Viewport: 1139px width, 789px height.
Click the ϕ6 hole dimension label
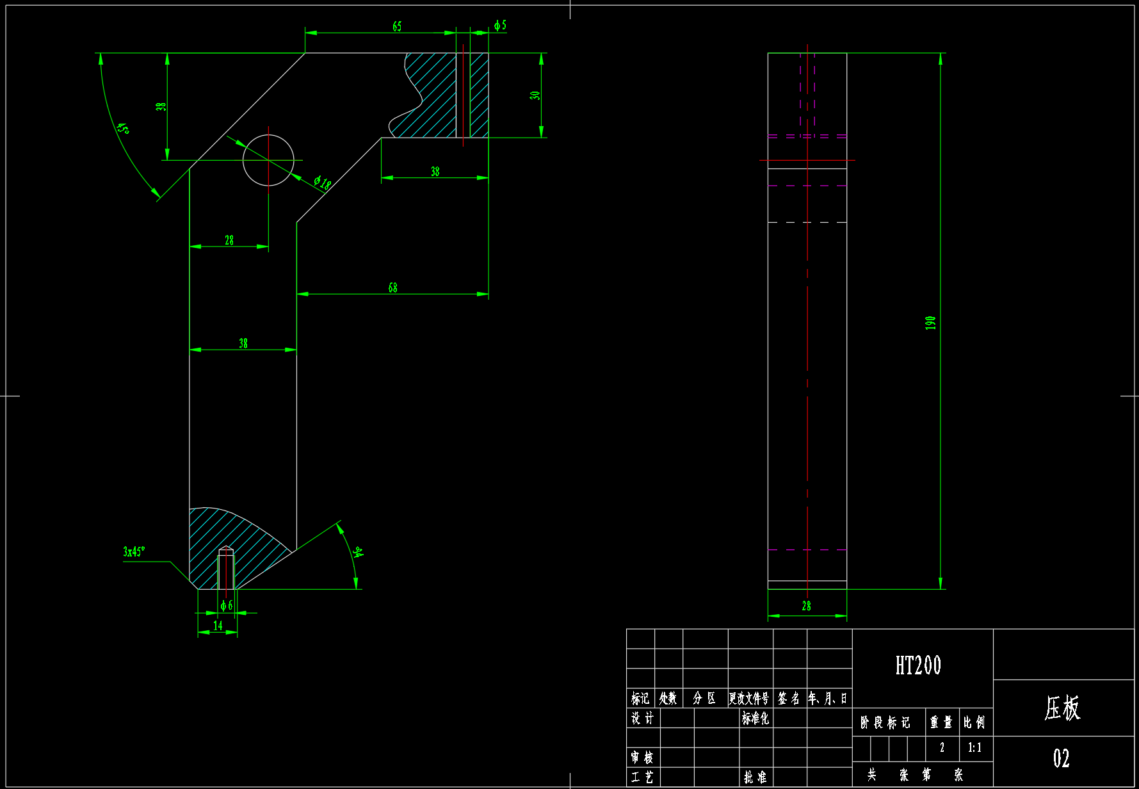click(226, 605)
